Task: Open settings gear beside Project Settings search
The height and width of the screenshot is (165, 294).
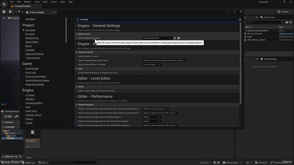Action: coord(240,20)
